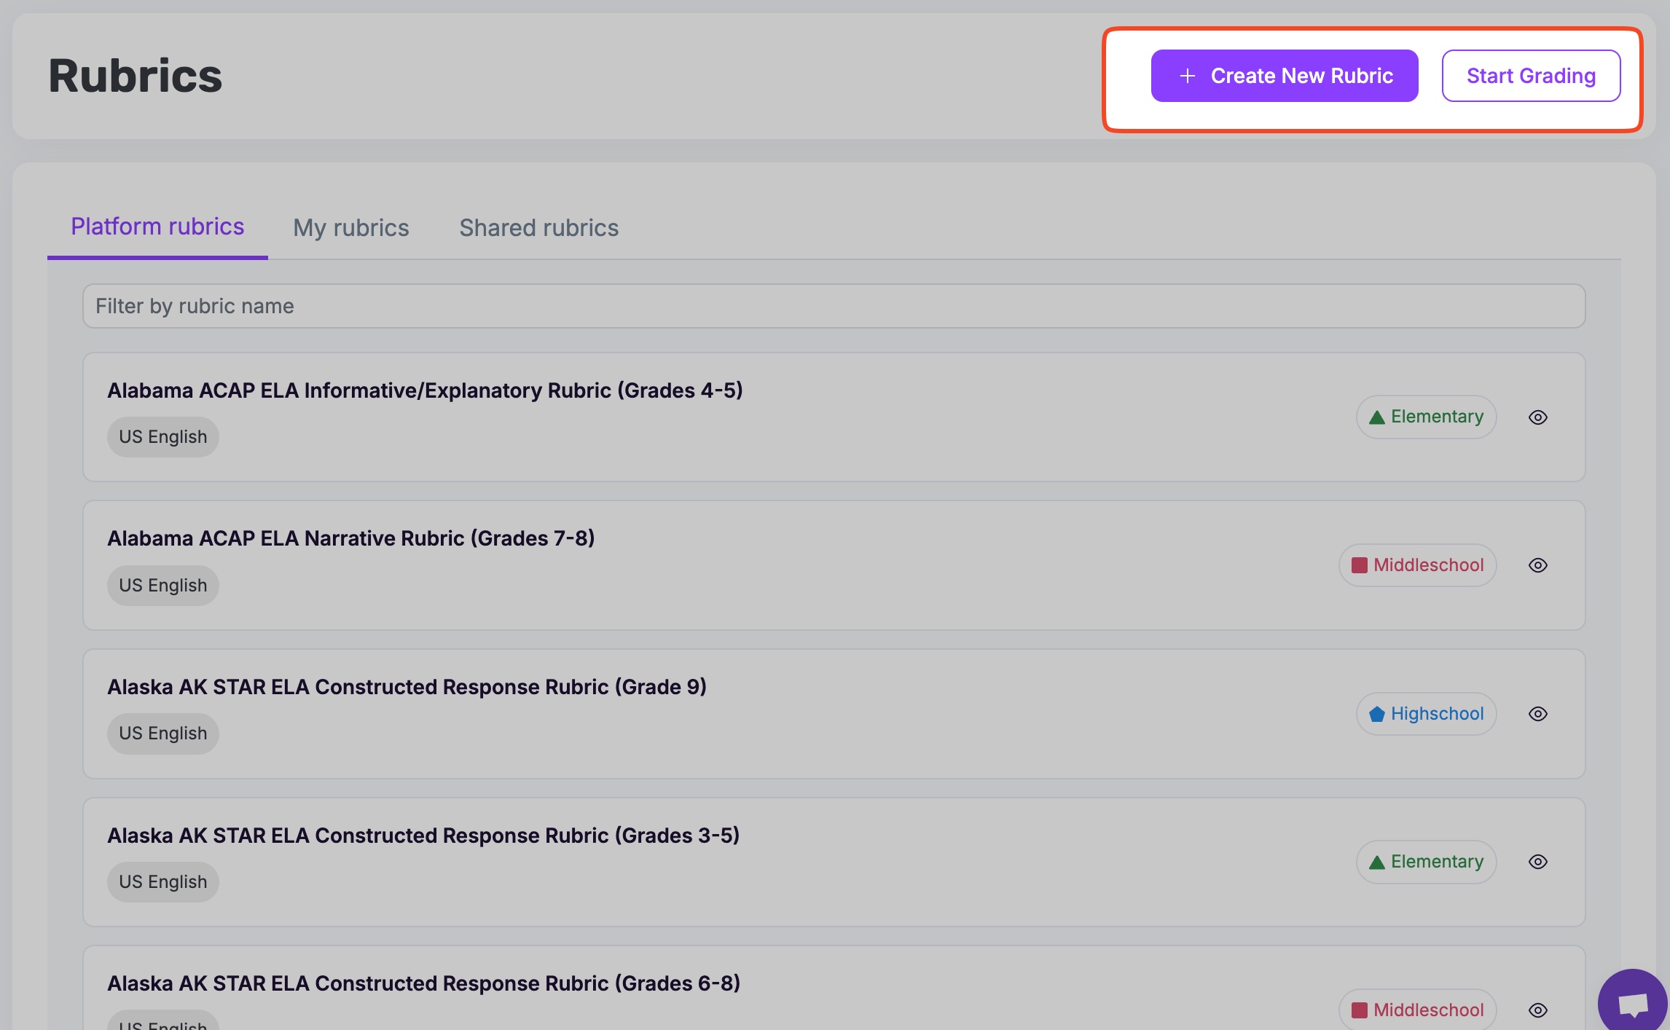Open Alabama ACAP ELA Narrative Rubric title
1670x1030 pixels.
pos(350,538)
